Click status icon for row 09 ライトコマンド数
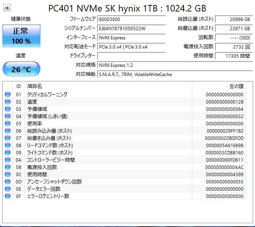The height and width of the screenshot is (227, 255). click(8, 152)
